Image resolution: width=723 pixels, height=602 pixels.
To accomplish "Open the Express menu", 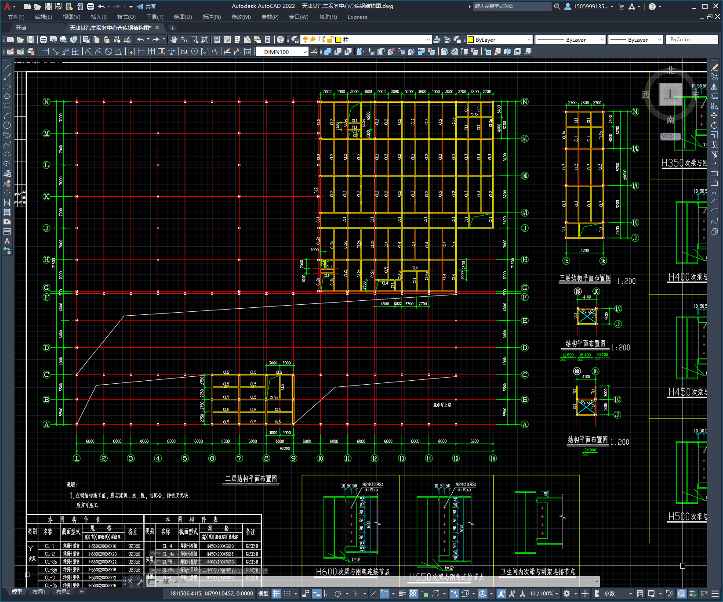I will tap(357, 17).
